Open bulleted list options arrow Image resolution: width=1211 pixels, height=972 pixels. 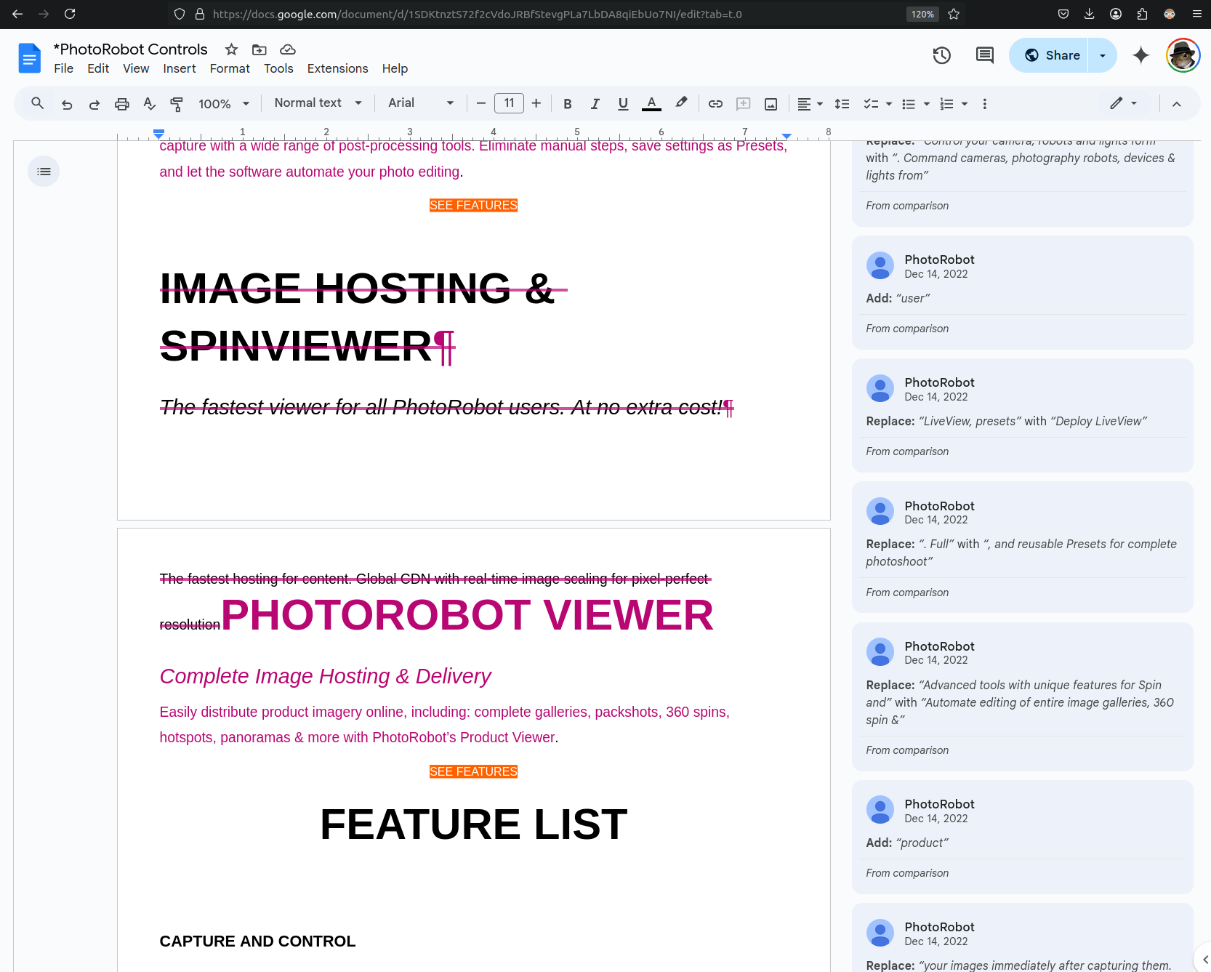[x=927, y=104]
